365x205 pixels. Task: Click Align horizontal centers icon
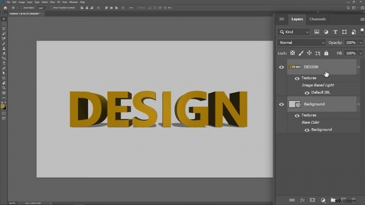click(x=87, y=8)
